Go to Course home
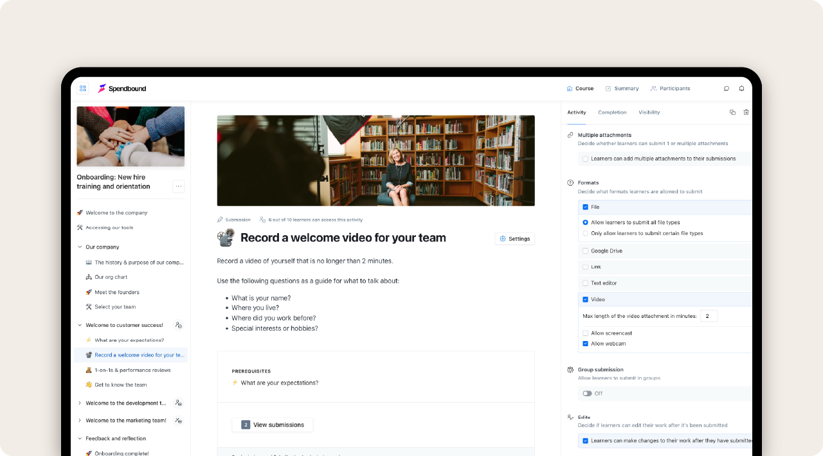The width and height of the screenshot is (823, 456). (580, 88)
